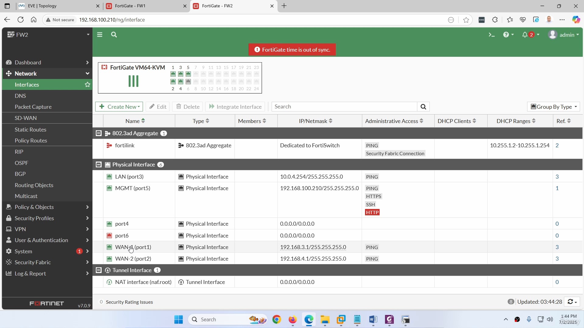Select the WAN-2 (port2) interface row
The image size is (584, 328).
click(338, 259)
